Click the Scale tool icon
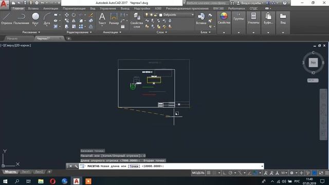Viewport: 329px width, 185px height. [x=74, y=26]
